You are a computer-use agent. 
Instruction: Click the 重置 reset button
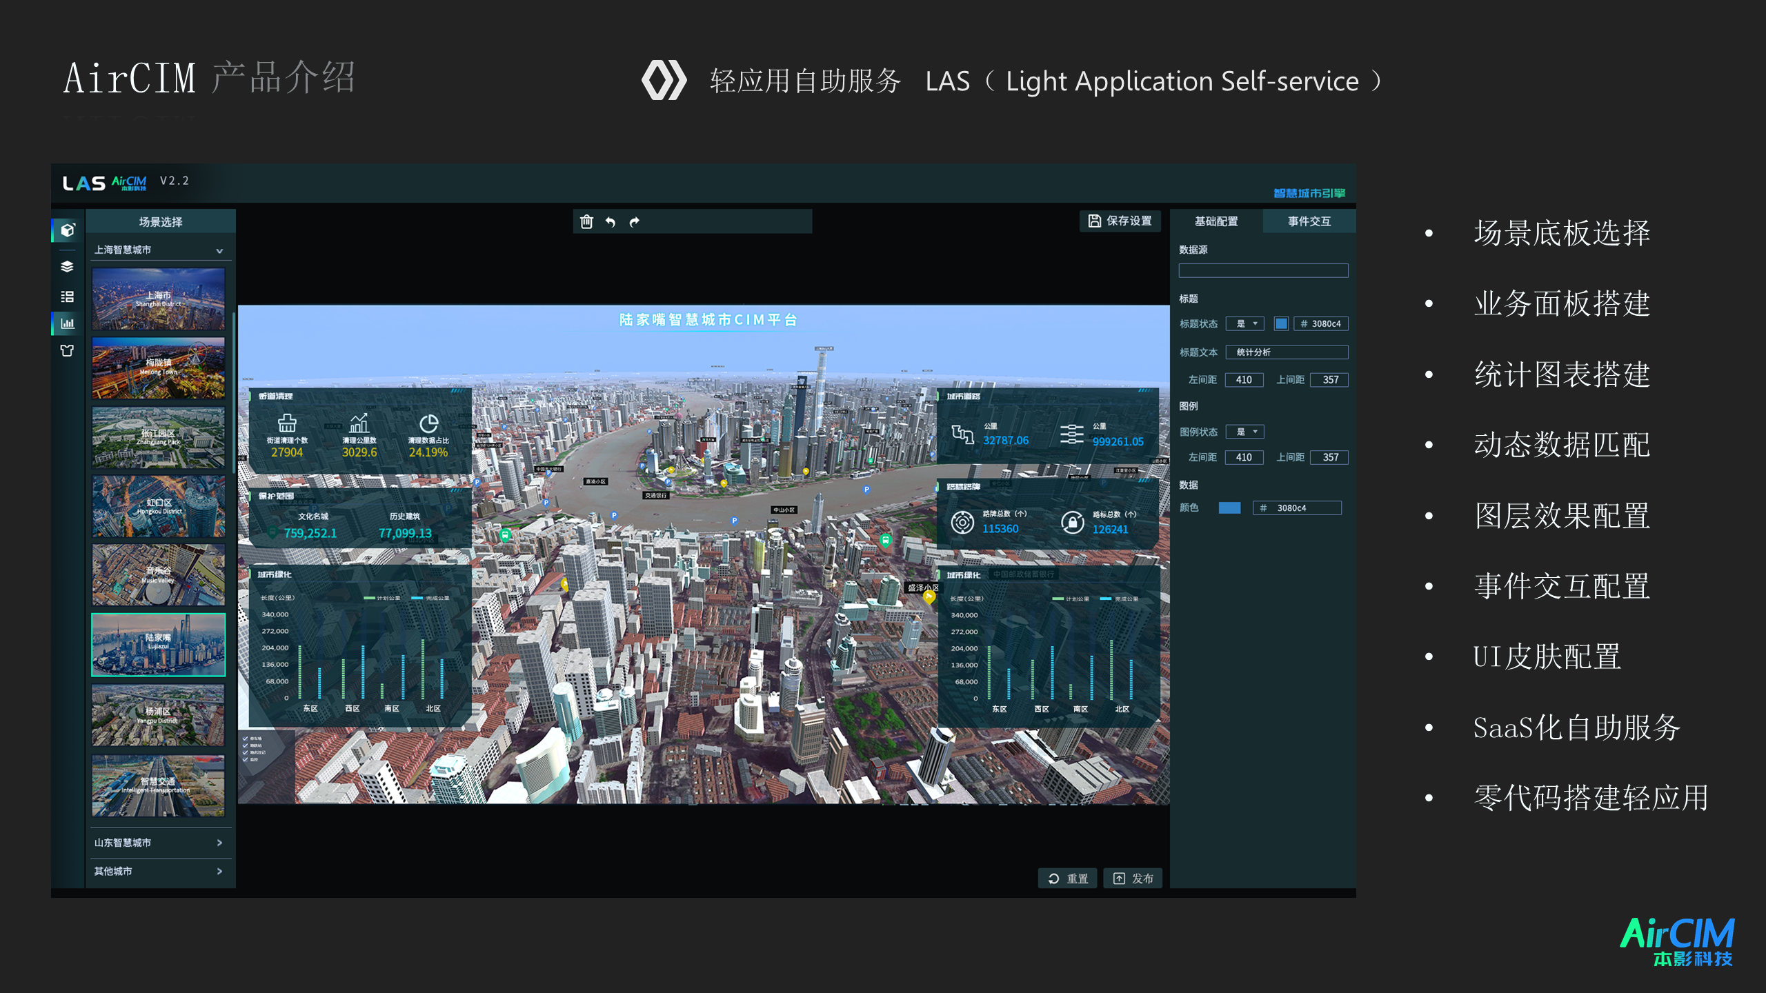(x=1068, y=879)
